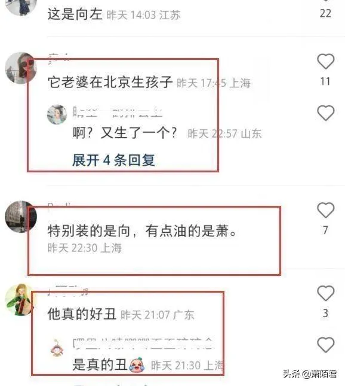This screenshot has height=386, width=345.
Task: Select reply text 啊？又生了一个？
Action: tap(125, 133)
